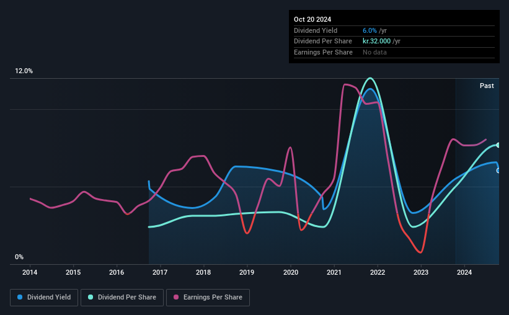This screenshot has height=315, width=509.
Task: Click the 2014 label on the time axis
Action: tap(30, 272)
